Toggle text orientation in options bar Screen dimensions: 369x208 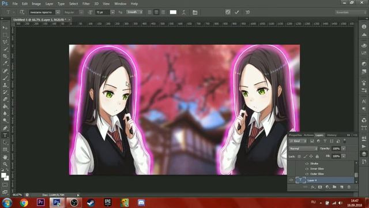point(22,12)
